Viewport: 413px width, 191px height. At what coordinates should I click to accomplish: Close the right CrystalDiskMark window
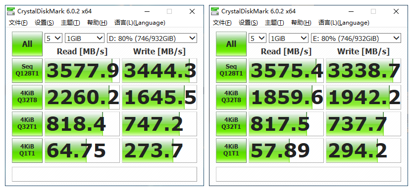pos(396,11)
